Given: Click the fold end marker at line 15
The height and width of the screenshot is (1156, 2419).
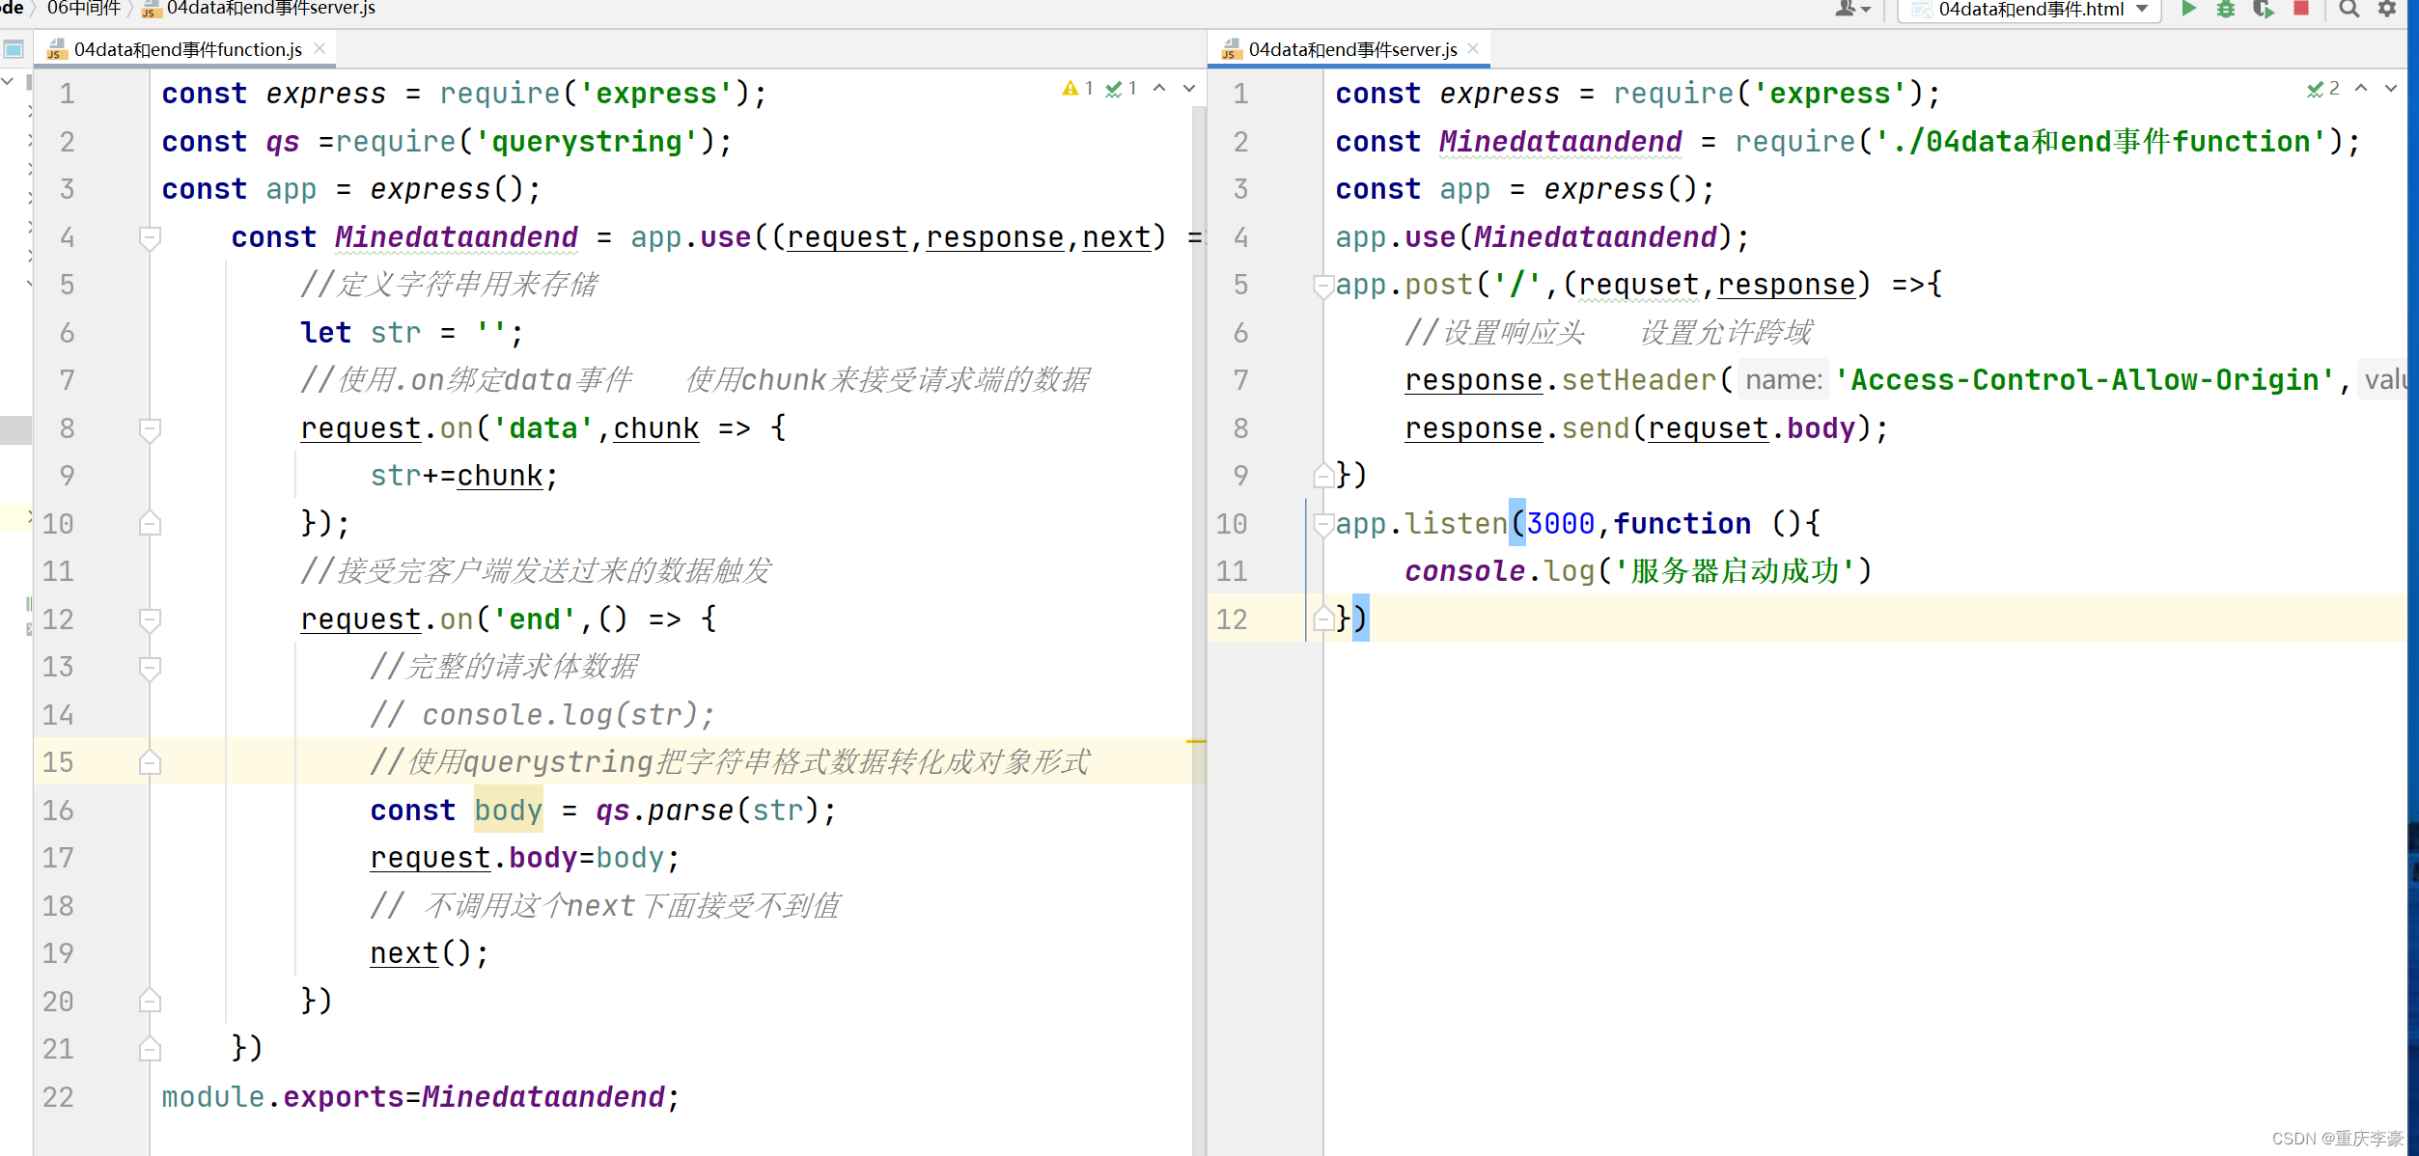Looking at the screenshot, I should point(150,762).
